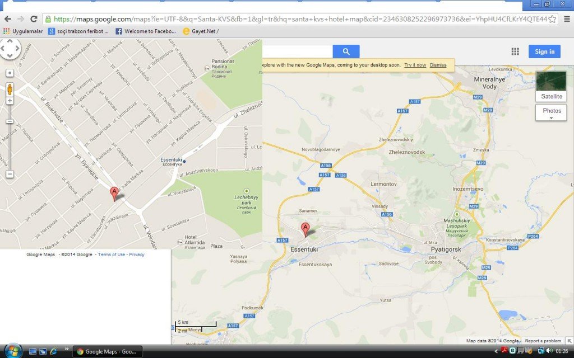Click the zoom out minus button
Screen dimensions: 574x358
pos(10,175)
